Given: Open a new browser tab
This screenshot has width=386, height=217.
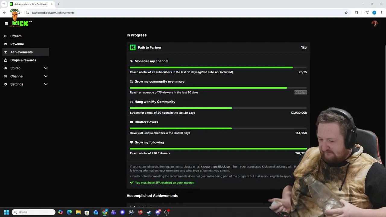Looking at the screenshot, I should (59, 4).
